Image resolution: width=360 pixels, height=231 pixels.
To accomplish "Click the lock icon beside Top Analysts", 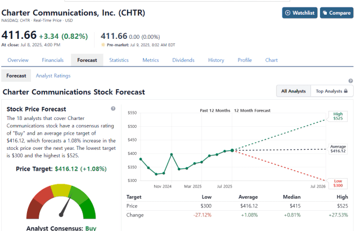I will [346, 91].
